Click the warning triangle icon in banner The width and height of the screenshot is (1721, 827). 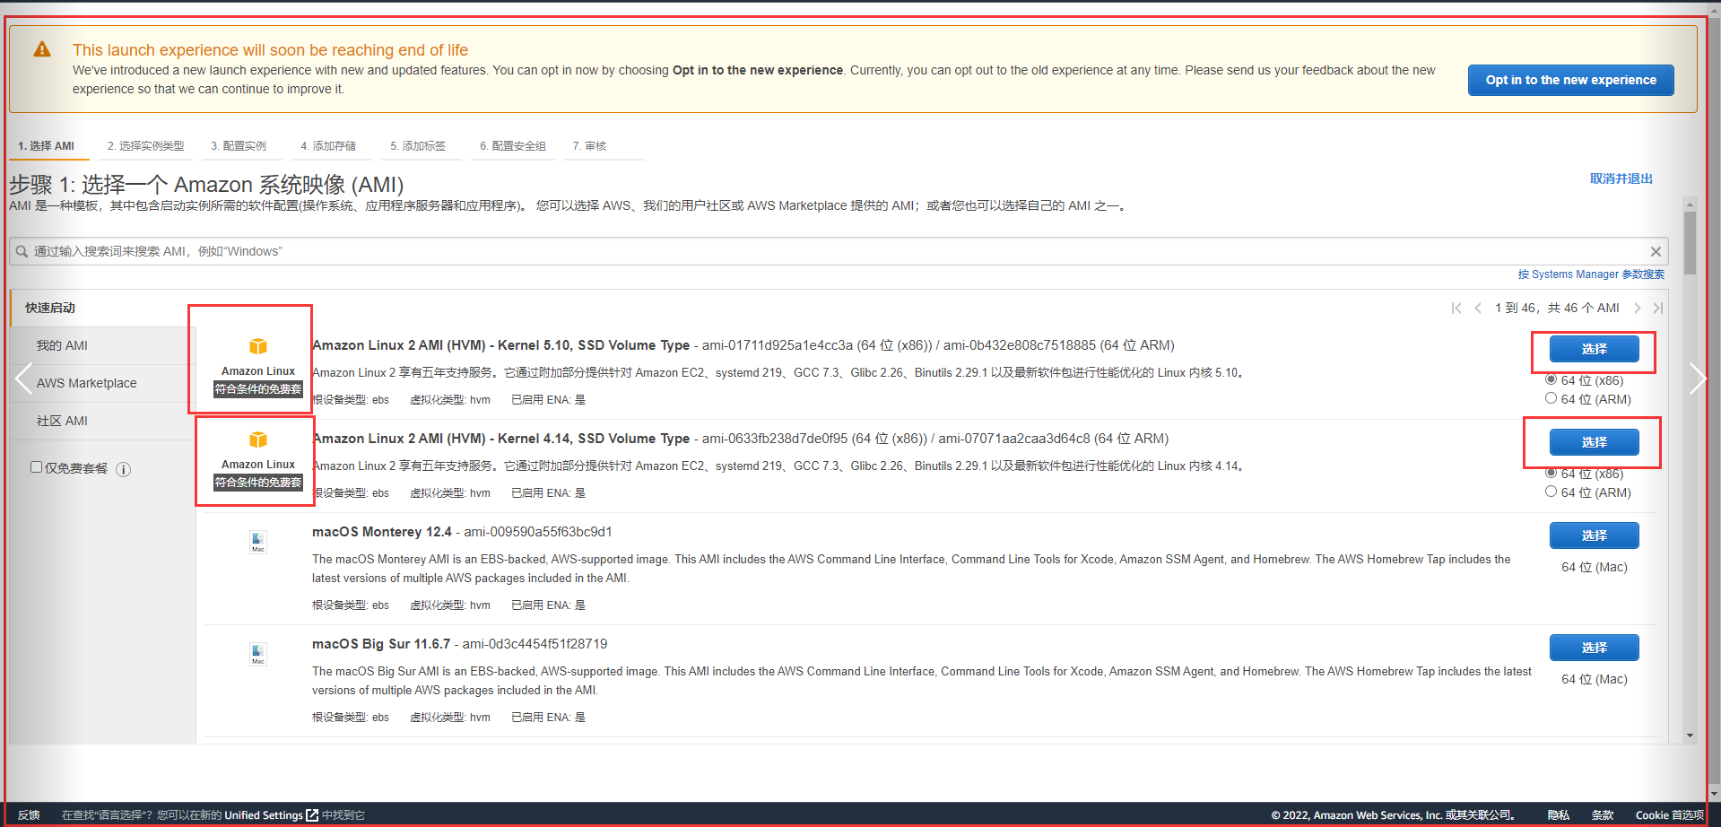[x=42, y=50]
